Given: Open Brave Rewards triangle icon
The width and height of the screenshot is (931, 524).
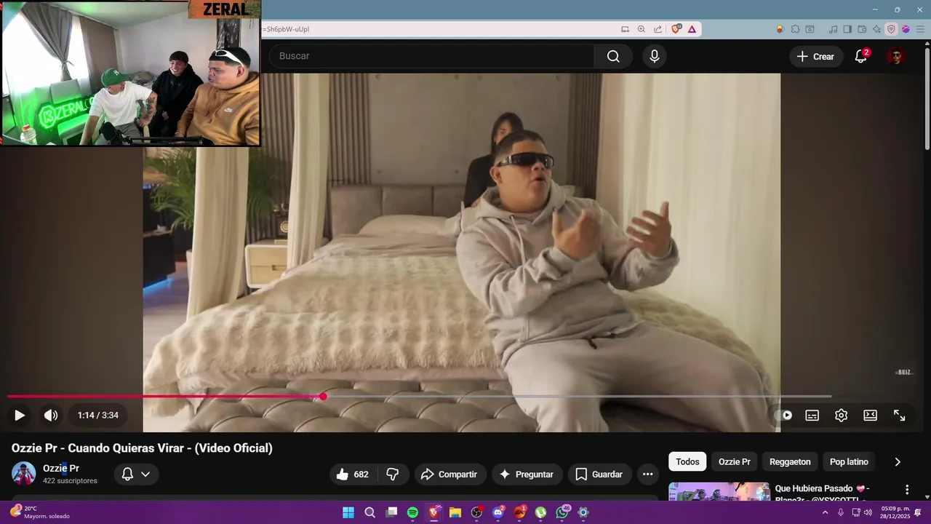Looking at the screenshot, I should (692, 29).
